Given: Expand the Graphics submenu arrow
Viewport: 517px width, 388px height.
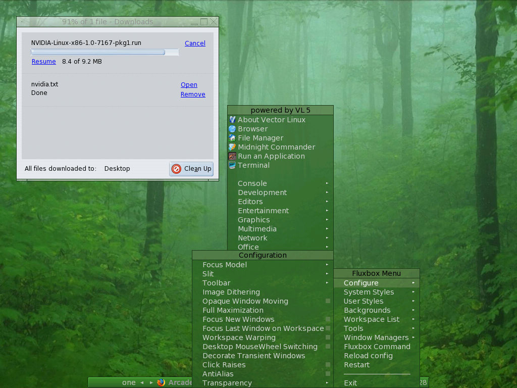Looking at the screenshot, I should tap(327, 219).
